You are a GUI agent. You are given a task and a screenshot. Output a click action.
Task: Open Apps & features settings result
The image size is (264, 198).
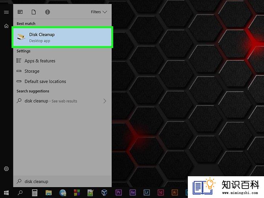pyautogui.click(x=62, y=61)
